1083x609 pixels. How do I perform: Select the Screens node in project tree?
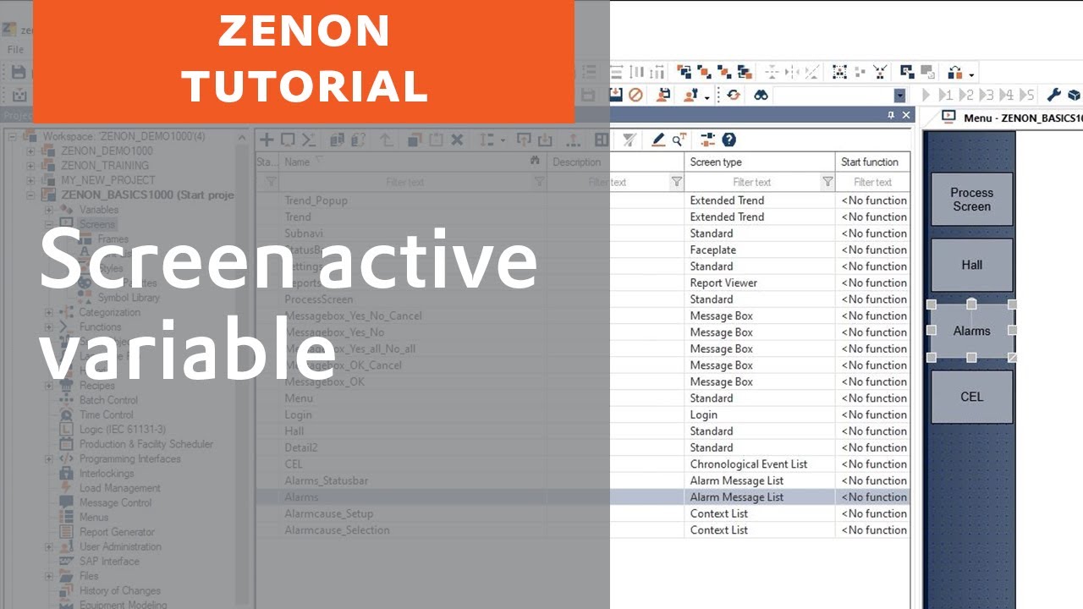[x=97, y=224]
